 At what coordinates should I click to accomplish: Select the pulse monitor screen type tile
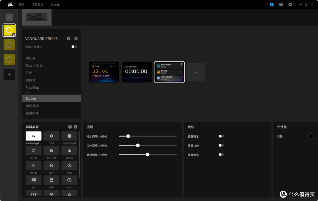pyautogui.click(x=52, y=193)
